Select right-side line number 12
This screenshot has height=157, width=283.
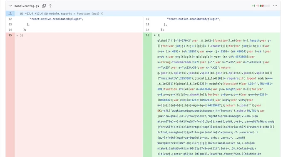tap(148, 19)
